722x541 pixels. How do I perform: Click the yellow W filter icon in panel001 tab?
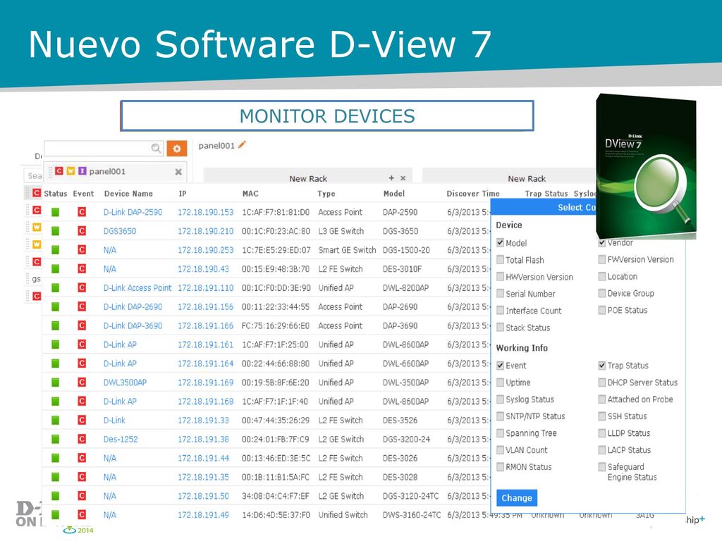point(71,170)
